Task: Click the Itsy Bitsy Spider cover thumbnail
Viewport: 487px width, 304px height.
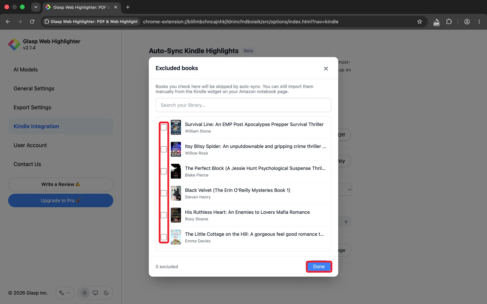Action: [176, 149]
